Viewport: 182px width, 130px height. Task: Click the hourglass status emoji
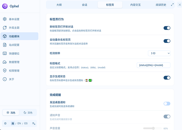point(87,80)
